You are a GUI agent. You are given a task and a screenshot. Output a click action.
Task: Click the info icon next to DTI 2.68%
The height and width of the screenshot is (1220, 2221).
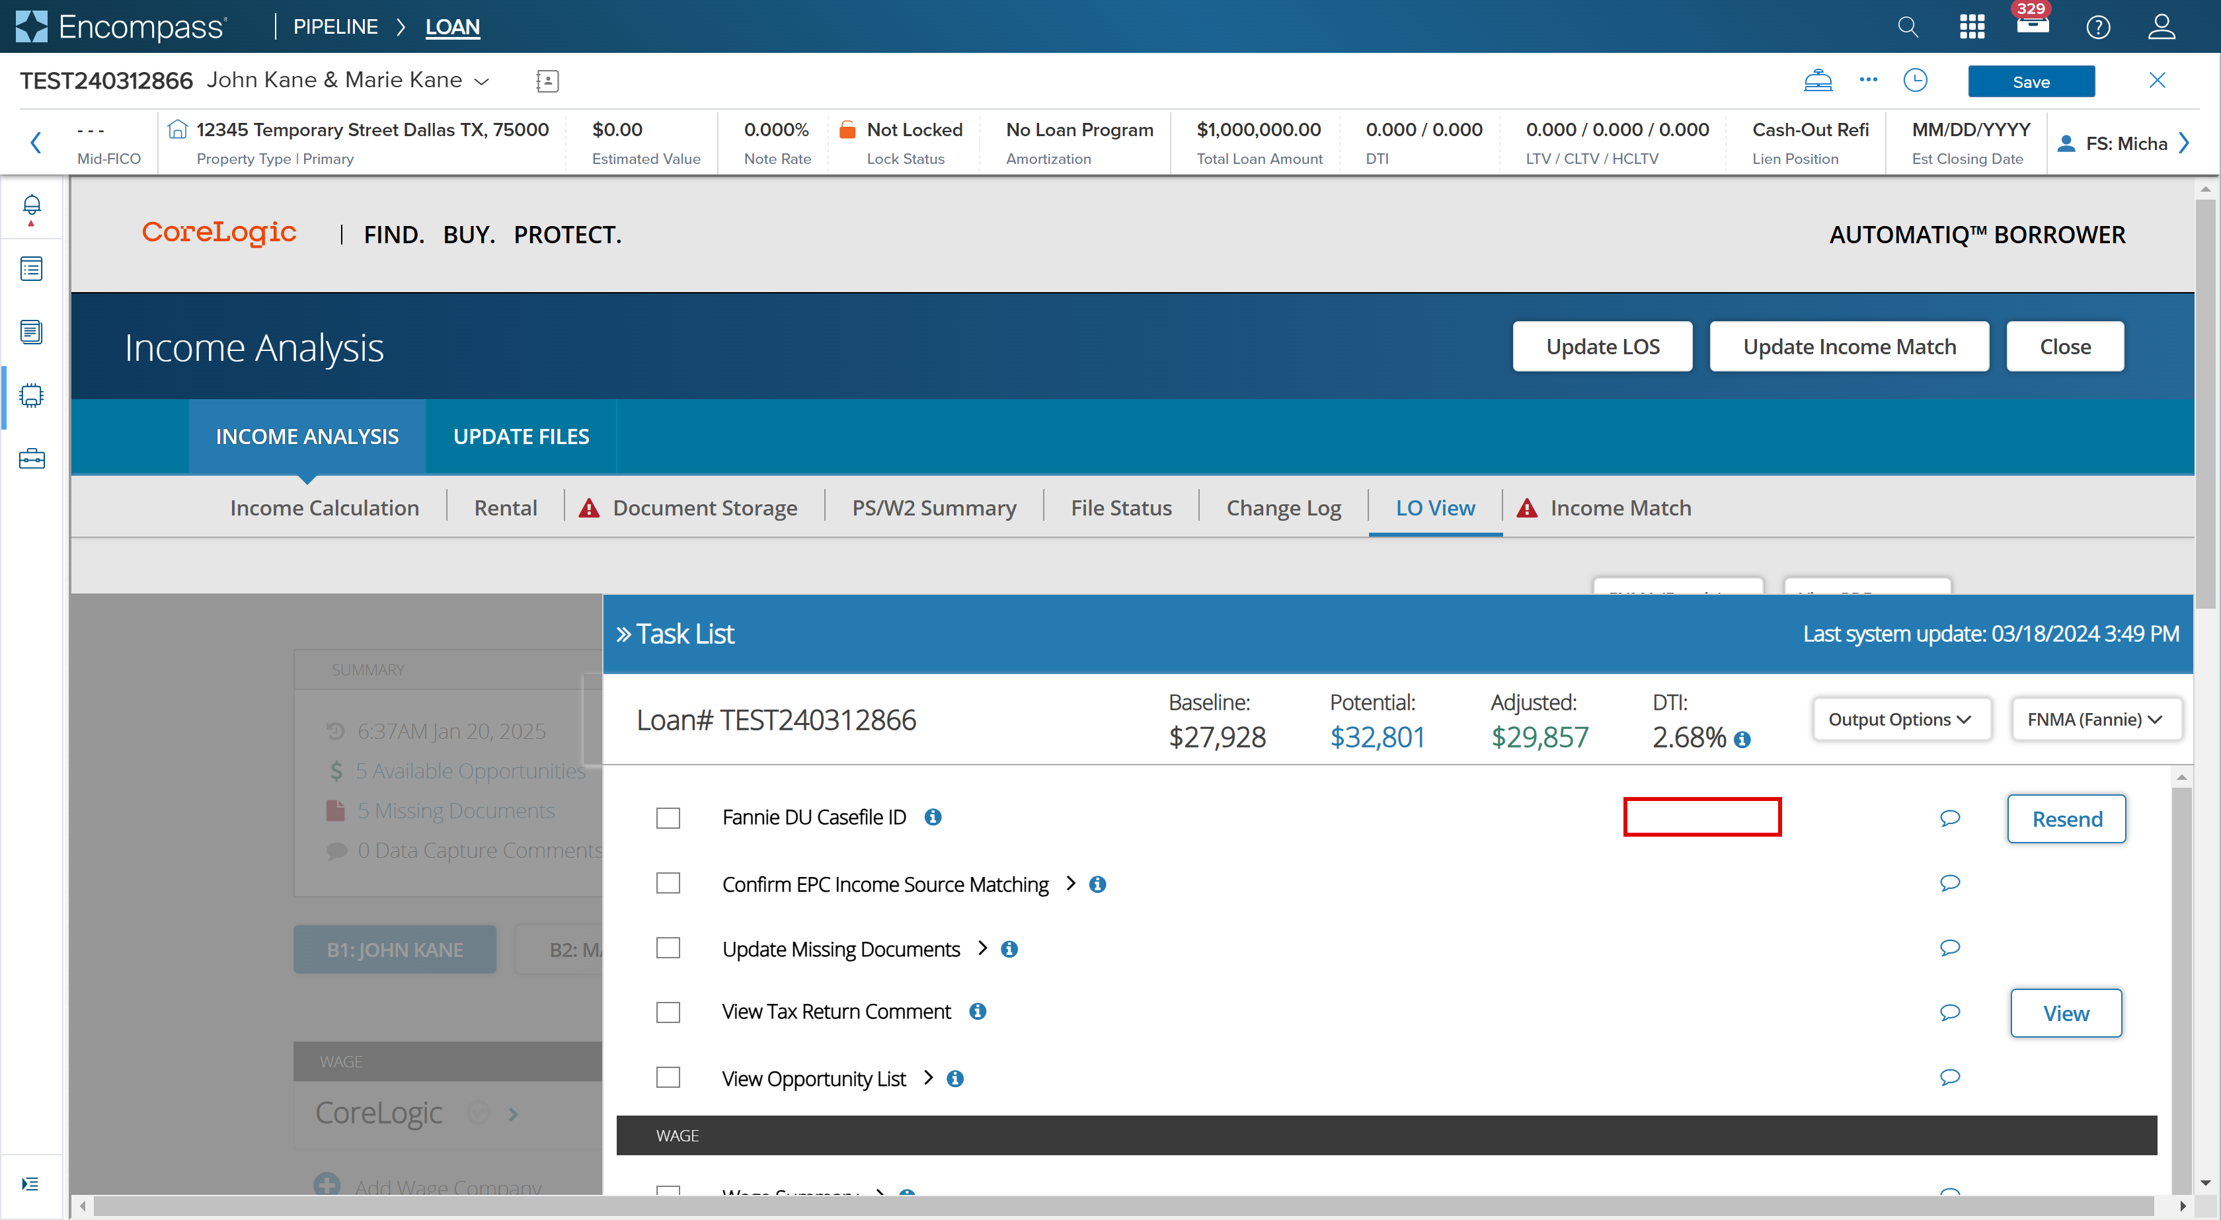tap(1742, 739)
